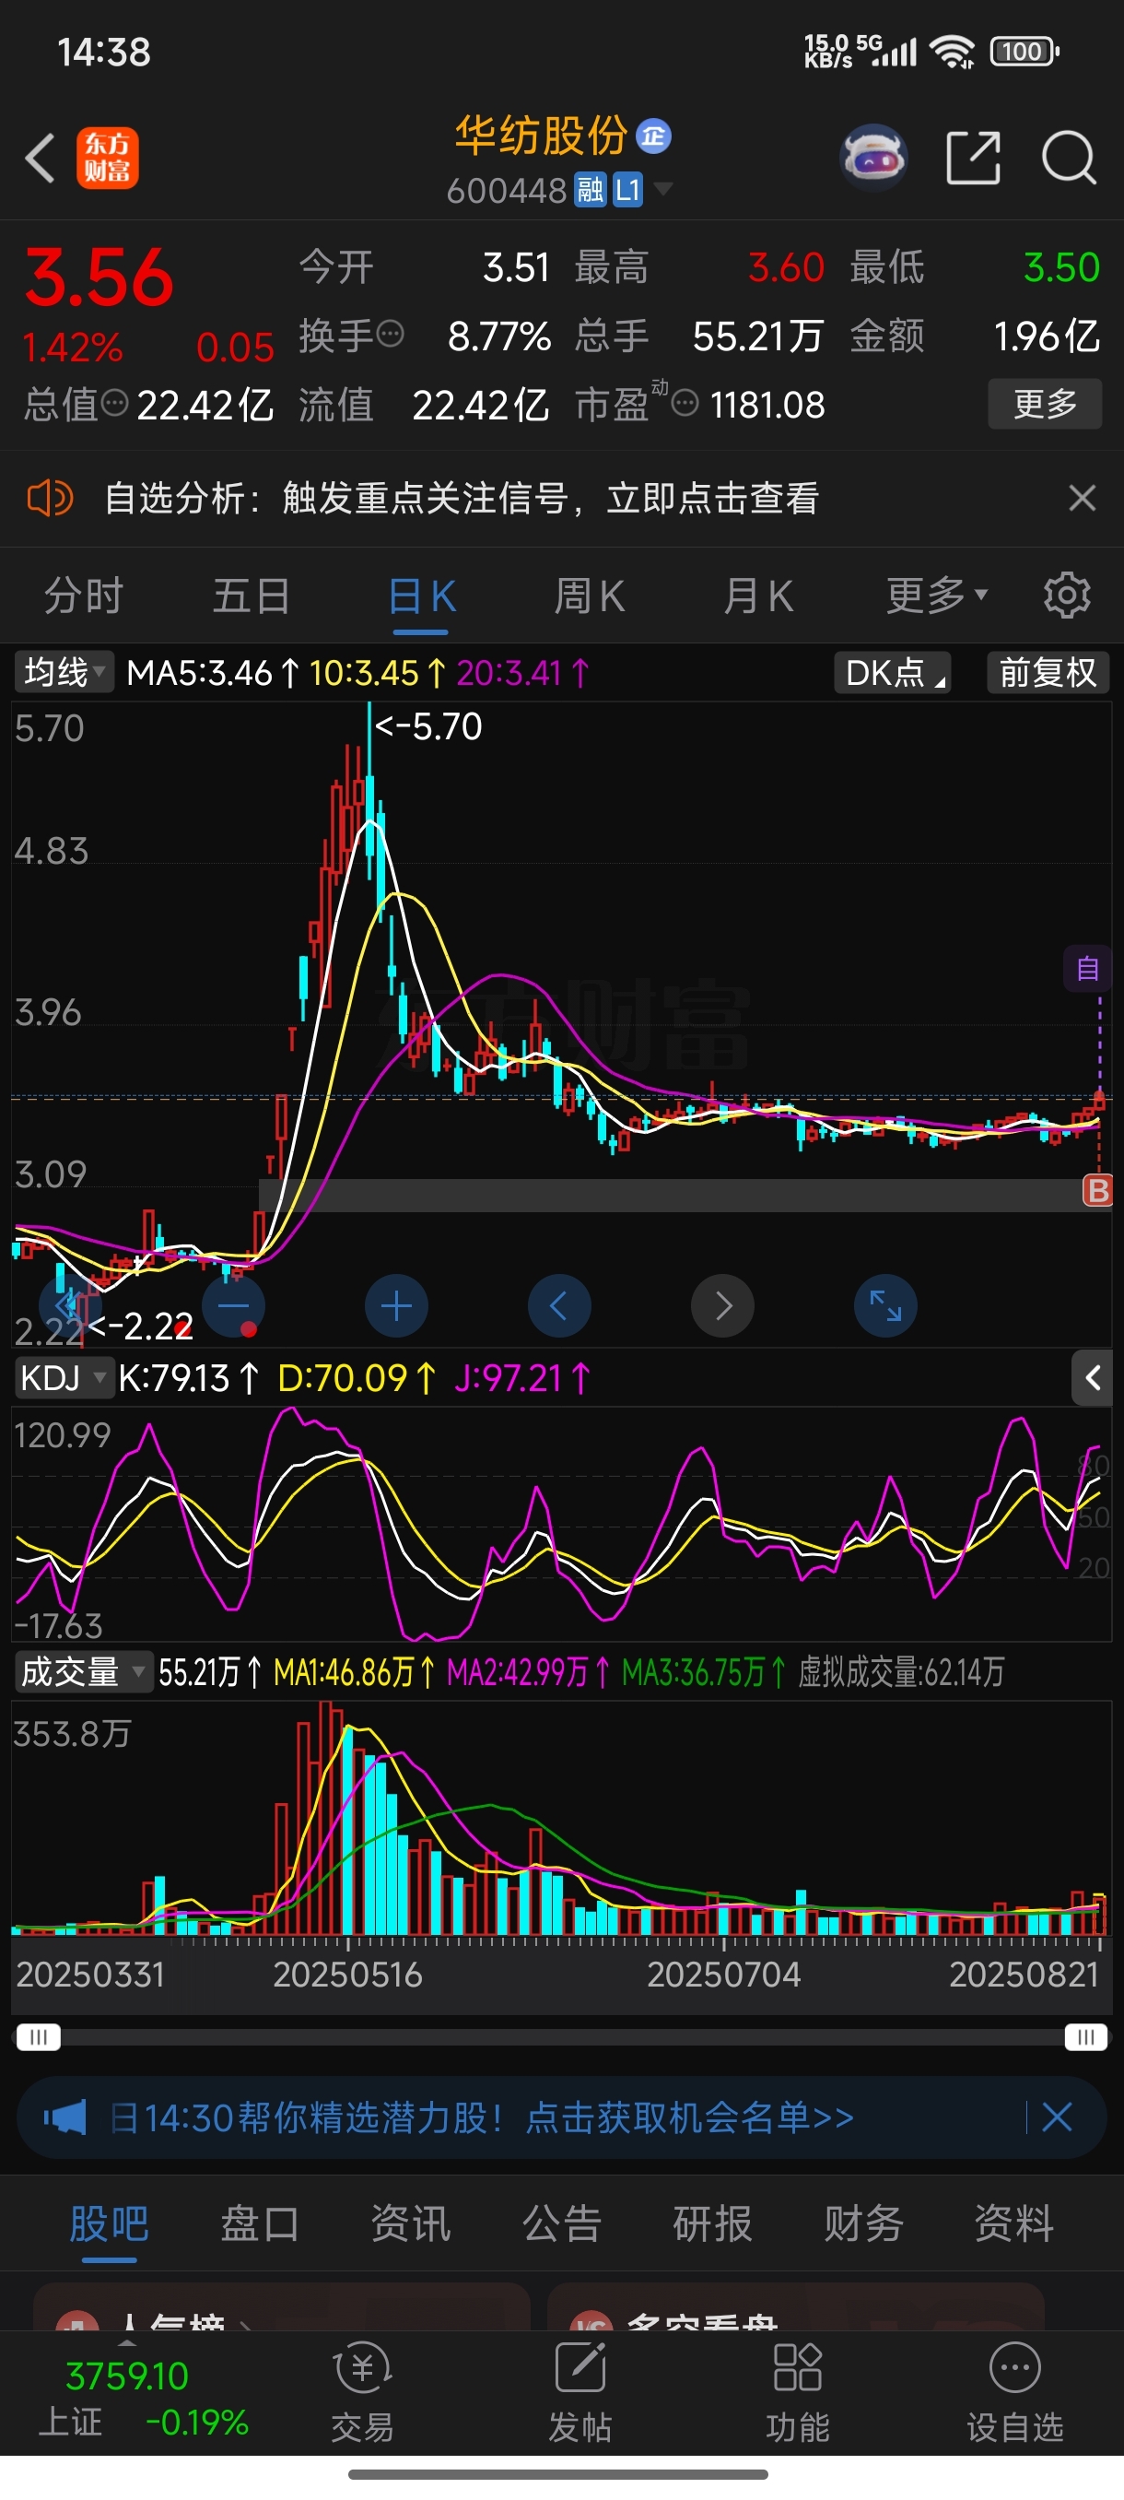This screenshot has height=2500, width=1124.
Task: Tap the blue 企 badge next to stock name
Action: tap(653, 136)
